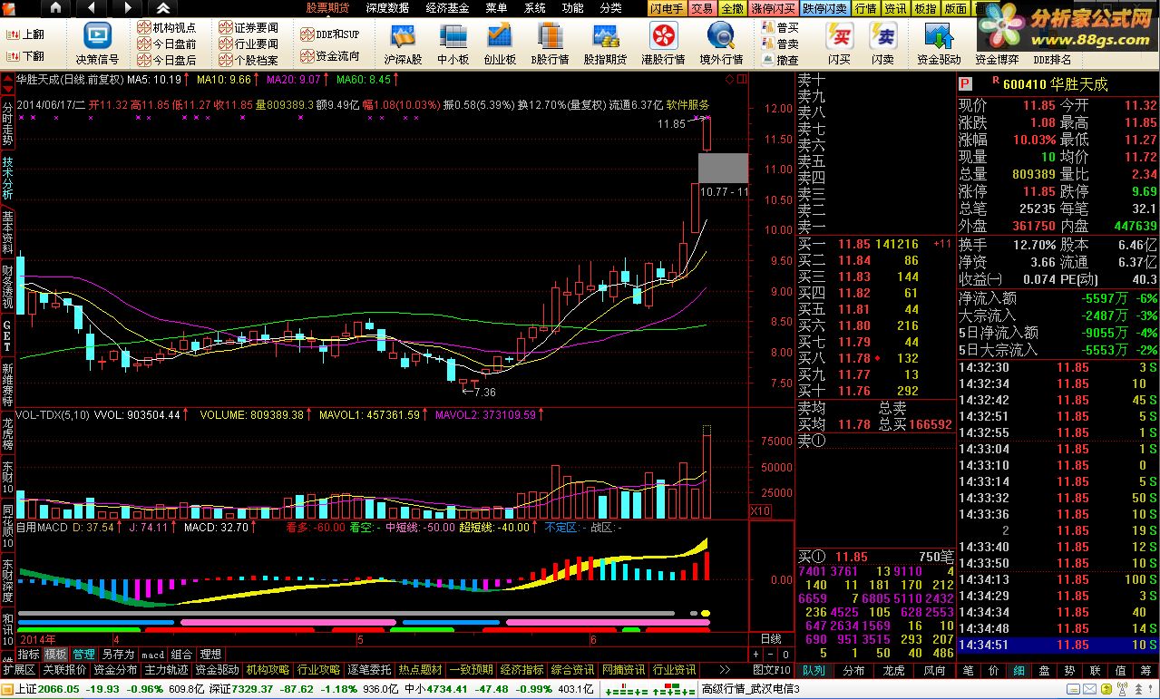Viewport: 1160px width, 699px height.
Task: Open 资金流向 fund flow item
Action: (x=330, y=56)
